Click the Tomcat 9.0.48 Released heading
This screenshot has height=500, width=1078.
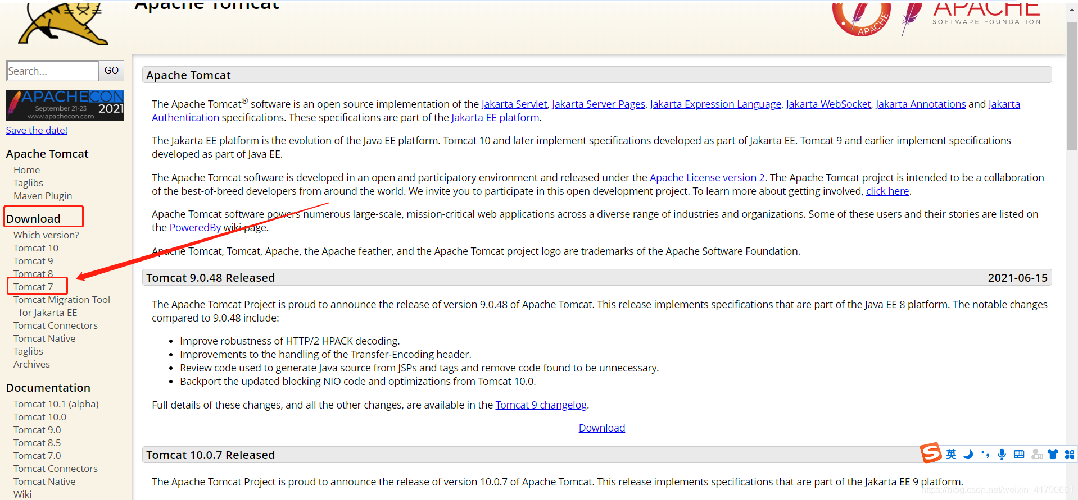tap(211, 278)
